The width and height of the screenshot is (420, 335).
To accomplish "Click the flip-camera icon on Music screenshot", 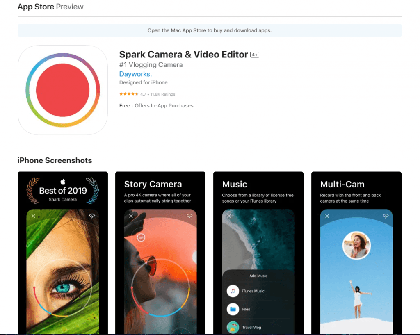I will 287,216.
